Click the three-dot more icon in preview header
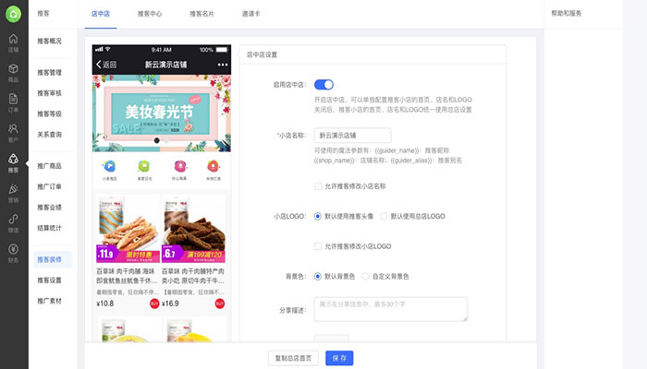This screenshot has height=369, width=647. 222,65
